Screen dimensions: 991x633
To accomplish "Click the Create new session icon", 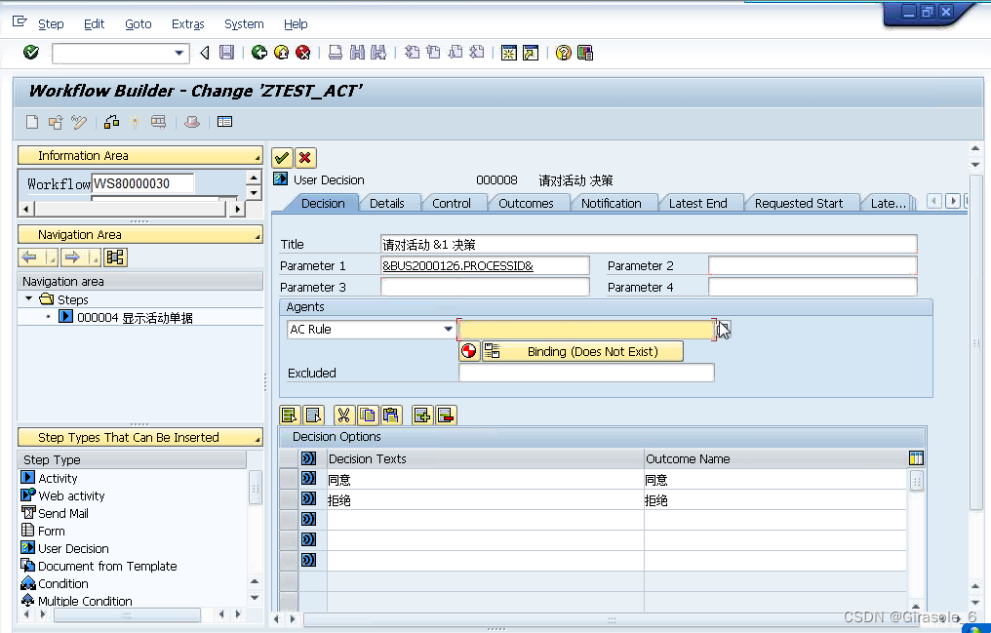I will coord(509,53).
